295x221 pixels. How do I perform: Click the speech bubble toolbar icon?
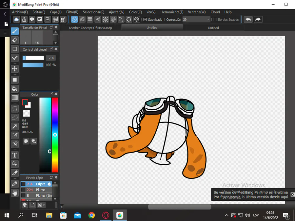(x=32, y=19)
